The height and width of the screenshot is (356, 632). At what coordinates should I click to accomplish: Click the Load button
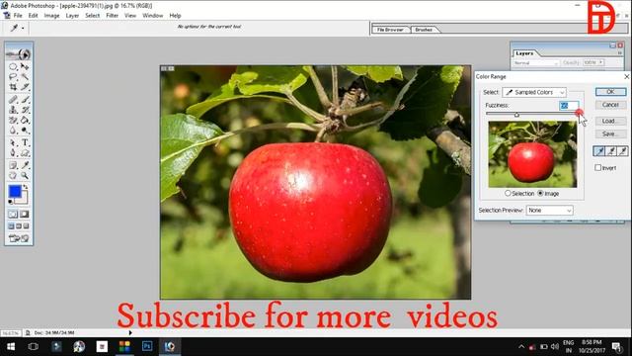tap(610, 121)
